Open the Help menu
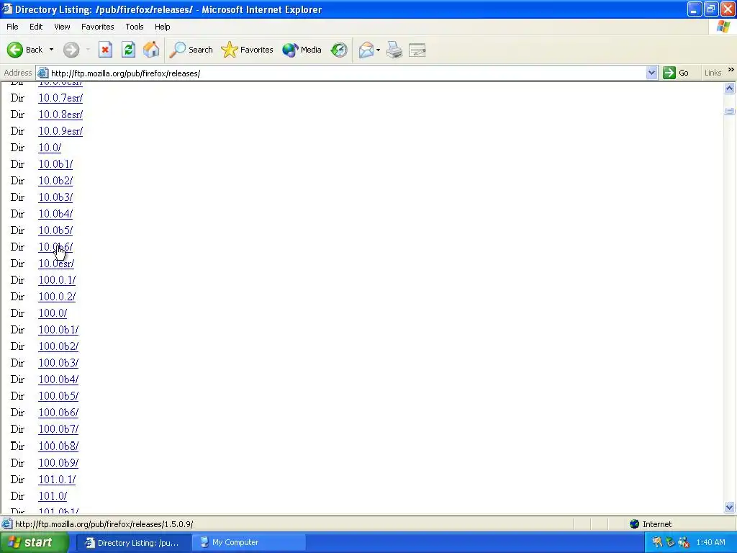The width and height of the screenshot is (737, 553). 162,27
